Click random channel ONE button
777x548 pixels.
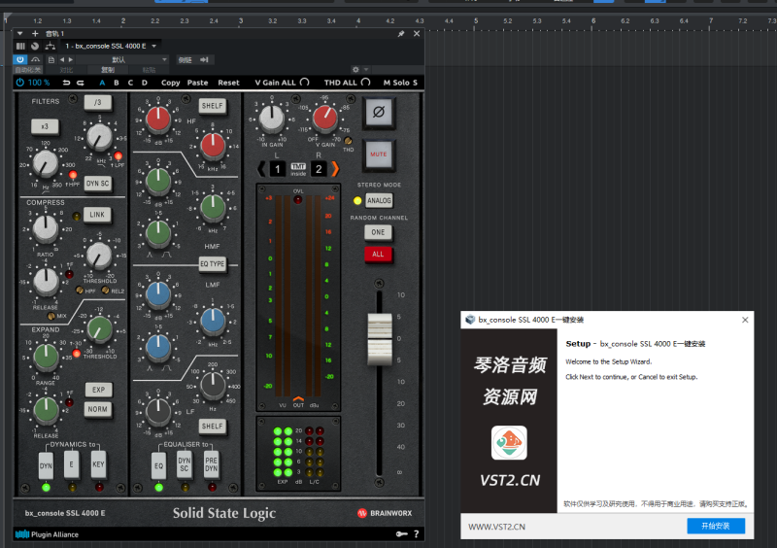point(378,232)
